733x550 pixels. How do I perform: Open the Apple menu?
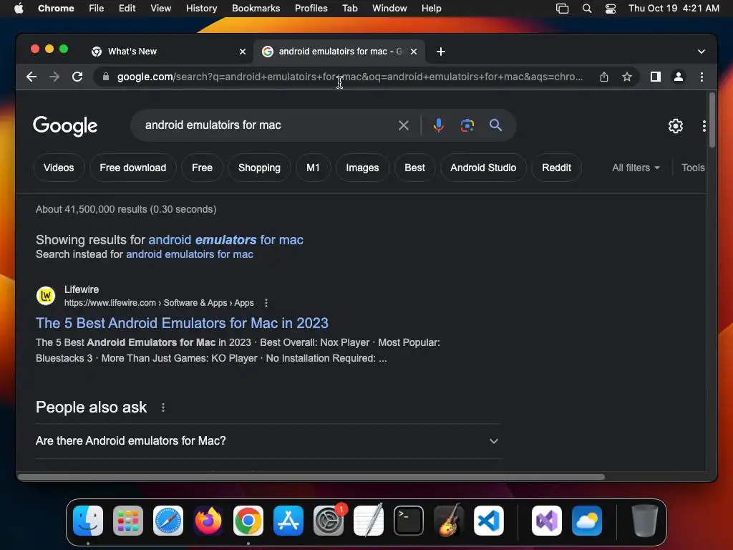[19, 9]
